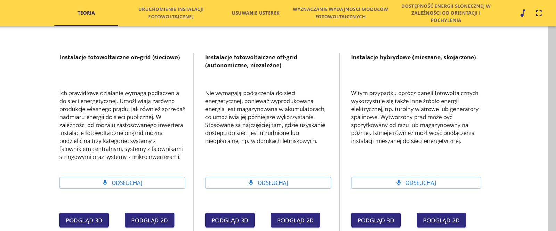Viewport: 556px width, 231px height.
Task: Open Podgląd 2D for on-grid installations
Action: (149, 220)
